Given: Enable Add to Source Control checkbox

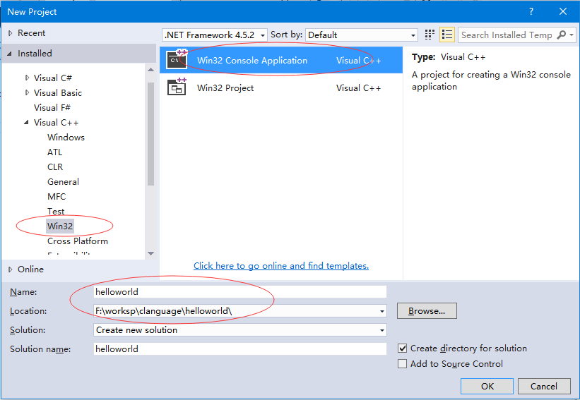Looking at the screenshot, I should point(403,364).
